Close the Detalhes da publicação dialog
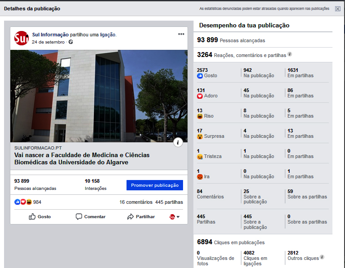The width and height of the screenshot is (345, 268). tap(337, 9)
